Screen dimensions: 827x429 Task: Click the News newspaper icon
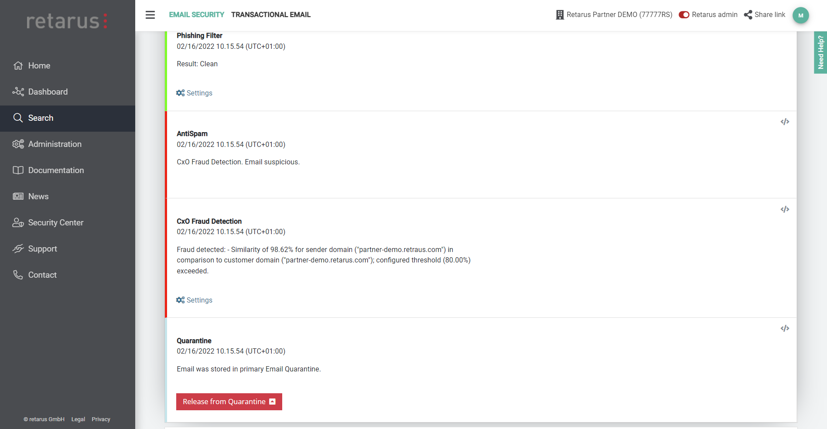[18, 196]
